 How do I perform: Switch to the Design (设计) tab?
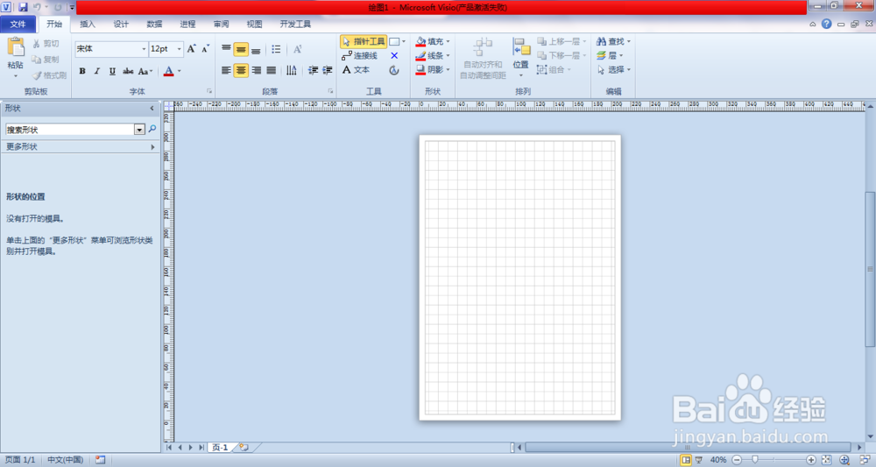(121, 24)
